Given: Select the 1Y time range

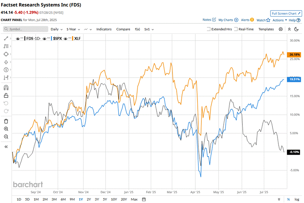Looking at the screenshot, I should [81, 199].
